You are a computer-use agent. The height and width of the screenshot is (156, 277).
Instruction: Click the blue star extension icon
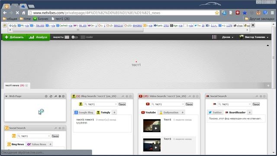point(245,13)
